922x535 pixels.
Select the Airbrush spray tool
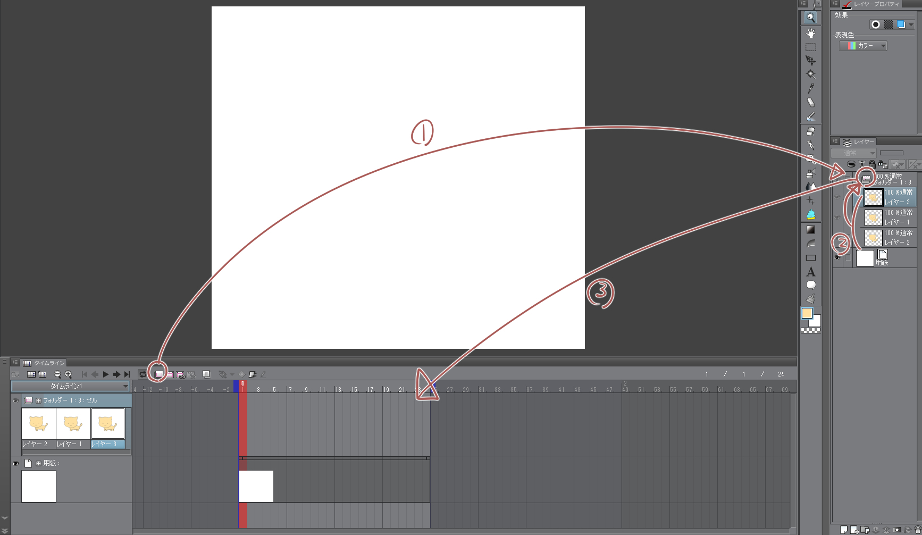pyautogui.click(x=810, y=173)
